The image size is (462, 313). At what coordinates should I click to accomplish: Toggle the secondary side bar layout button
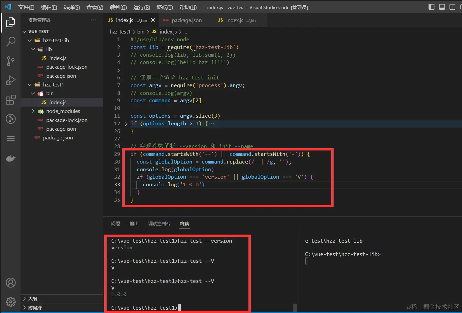click(x=452, y=7)
